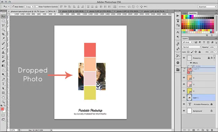Hide layer 3 with eye icon
The height and width of the screenshot is (132, 218).
click(x=184, y=84)
